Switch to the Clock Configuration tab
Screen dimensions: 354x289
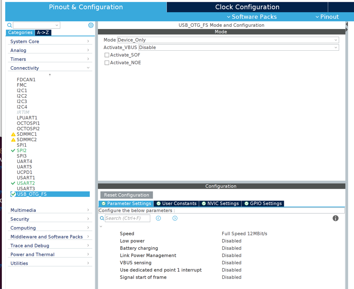[247, 7]
